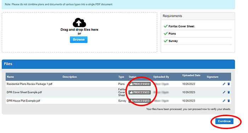Click the Status column header
The image size is (248, 133).
pos(133,77)
